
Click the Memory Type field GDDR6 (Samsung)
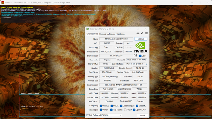110,76
